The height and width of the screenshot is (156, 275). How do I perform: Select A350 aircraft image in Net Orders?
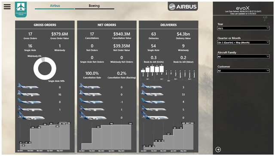[x=92, y=108]
